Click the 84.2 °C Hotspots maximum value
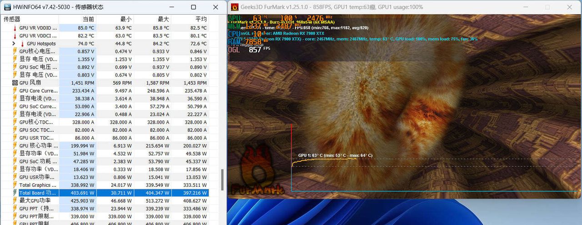Image resolution: width=582 pixels, height=225 pixels. click(161, 44)
